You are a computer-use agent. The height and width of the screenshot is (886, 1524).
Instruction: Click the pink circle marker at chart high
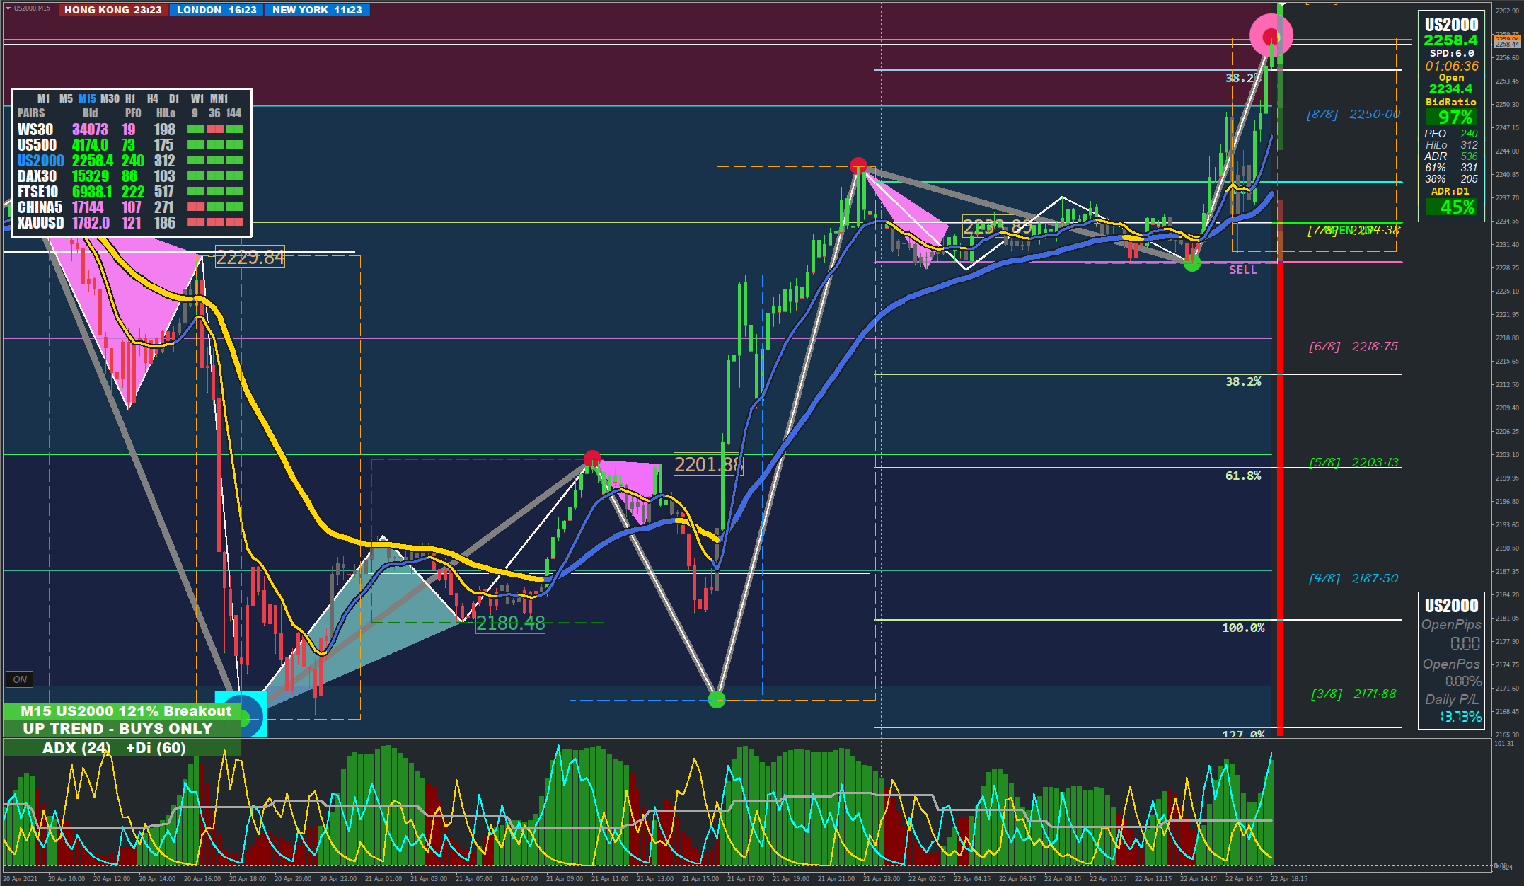point(1271,35)
